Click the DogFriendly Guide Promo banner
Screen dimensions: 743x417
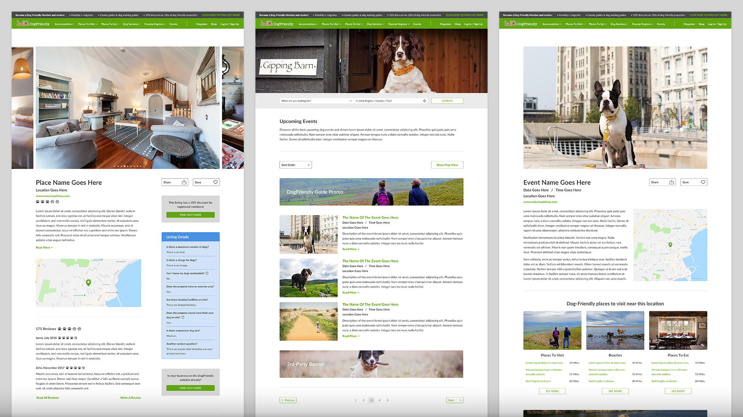pyautogui.click(x=371, y=192)
